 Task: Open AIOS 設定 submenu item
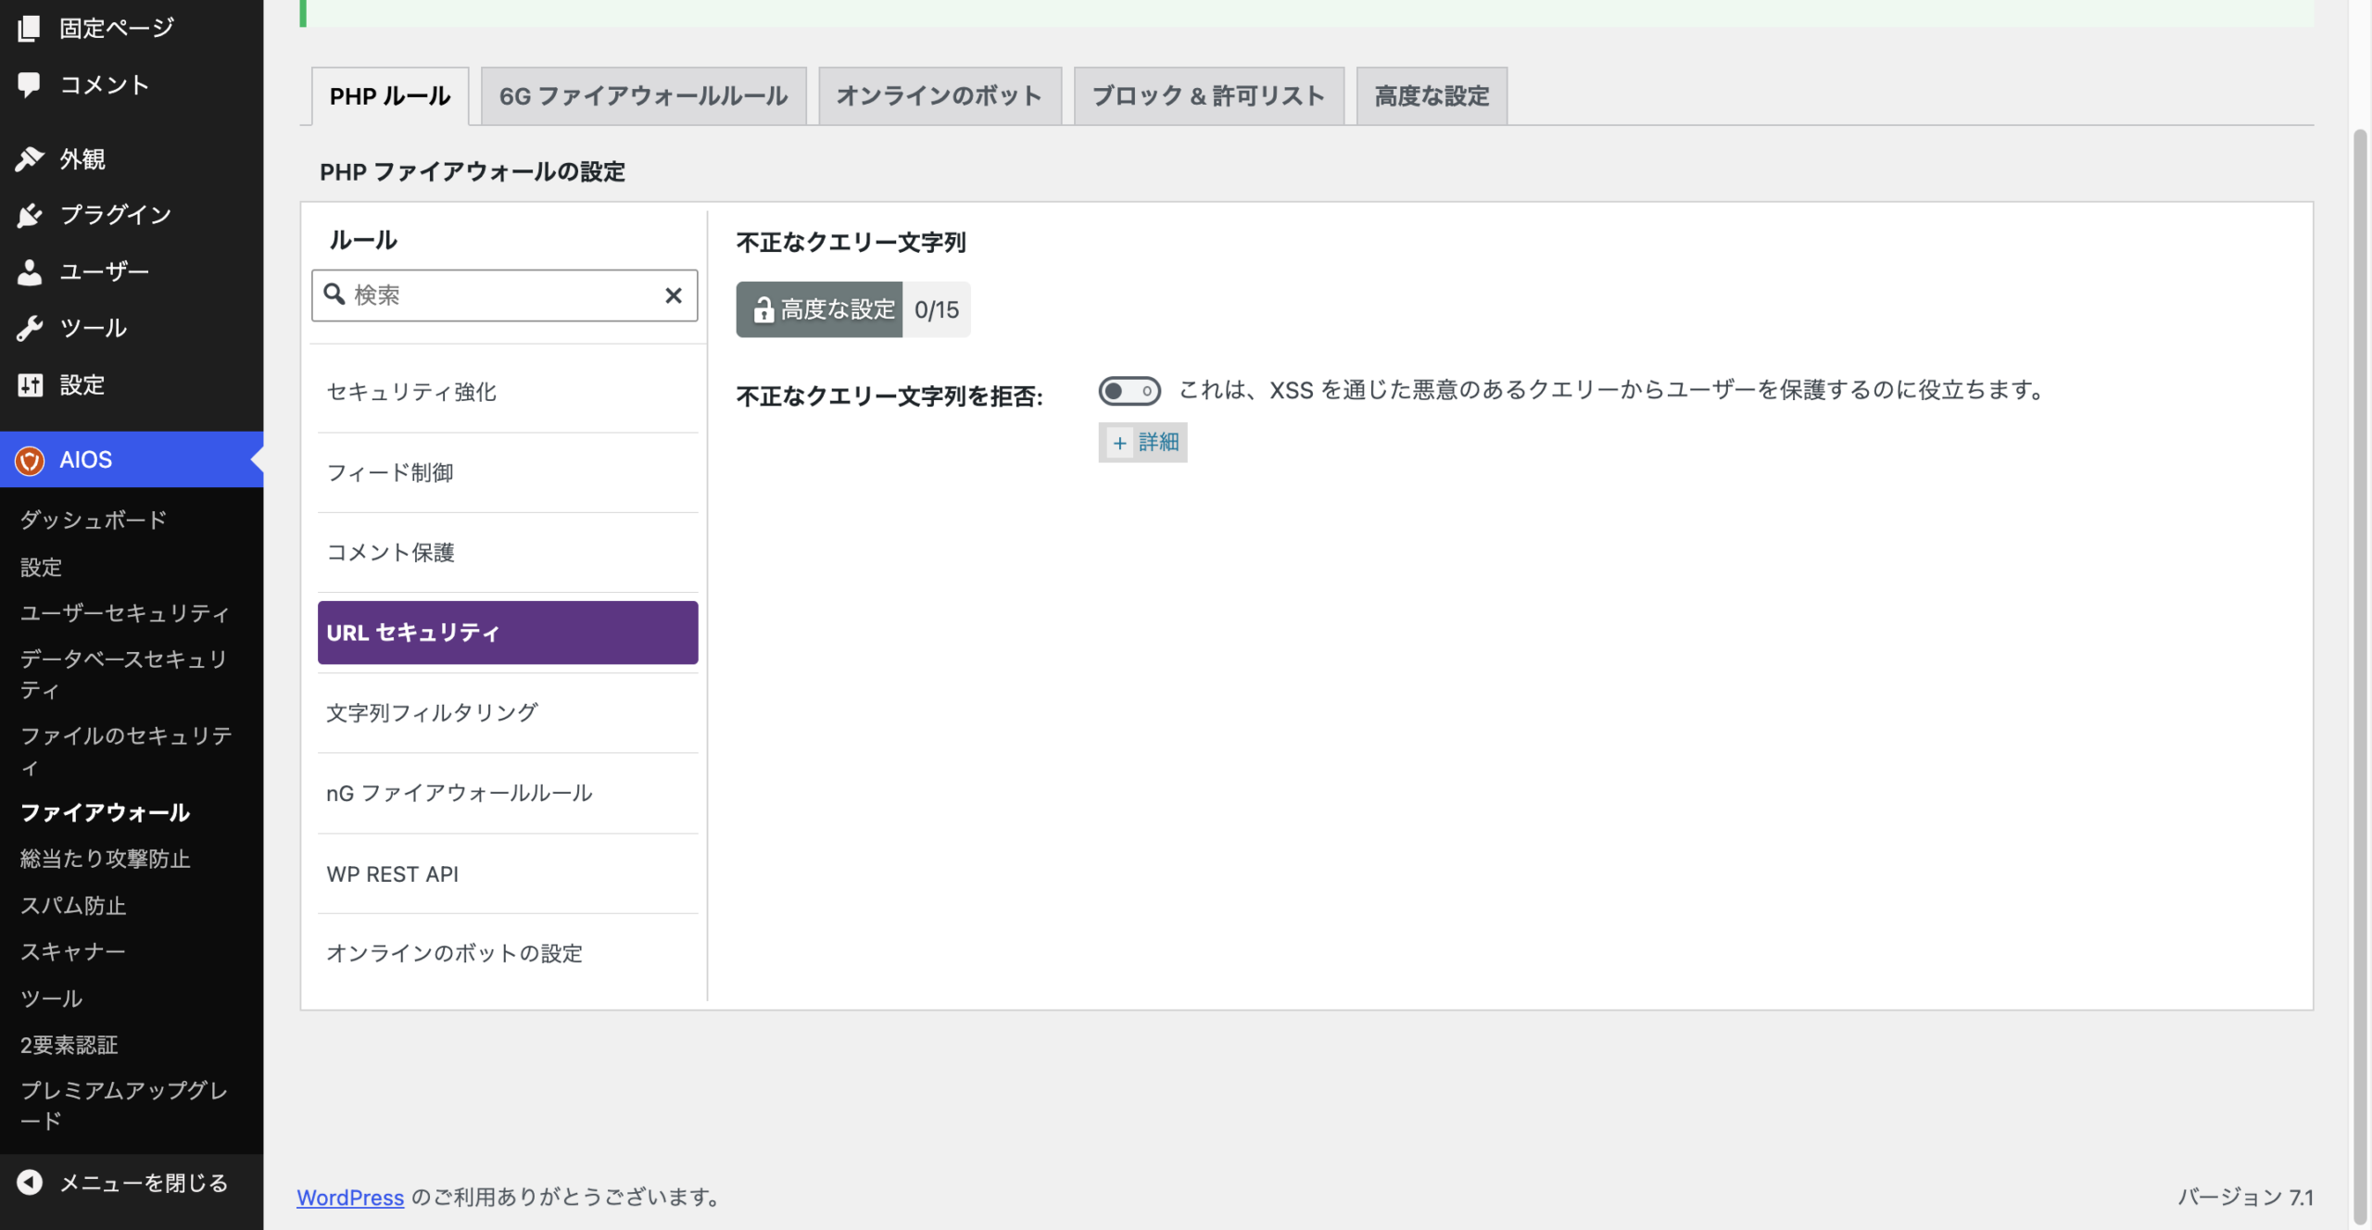pos(41,567)
